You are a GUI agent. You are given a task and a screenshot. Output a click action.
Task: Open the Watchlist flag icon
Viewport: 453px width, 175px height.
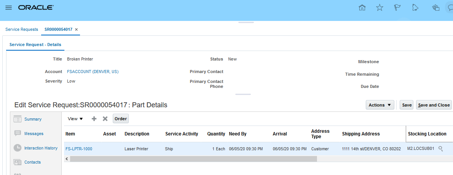(x=397, y=8)
